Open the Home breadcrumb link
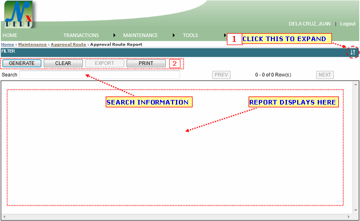This screenshot has height=221, width=360. click(7, 45)
